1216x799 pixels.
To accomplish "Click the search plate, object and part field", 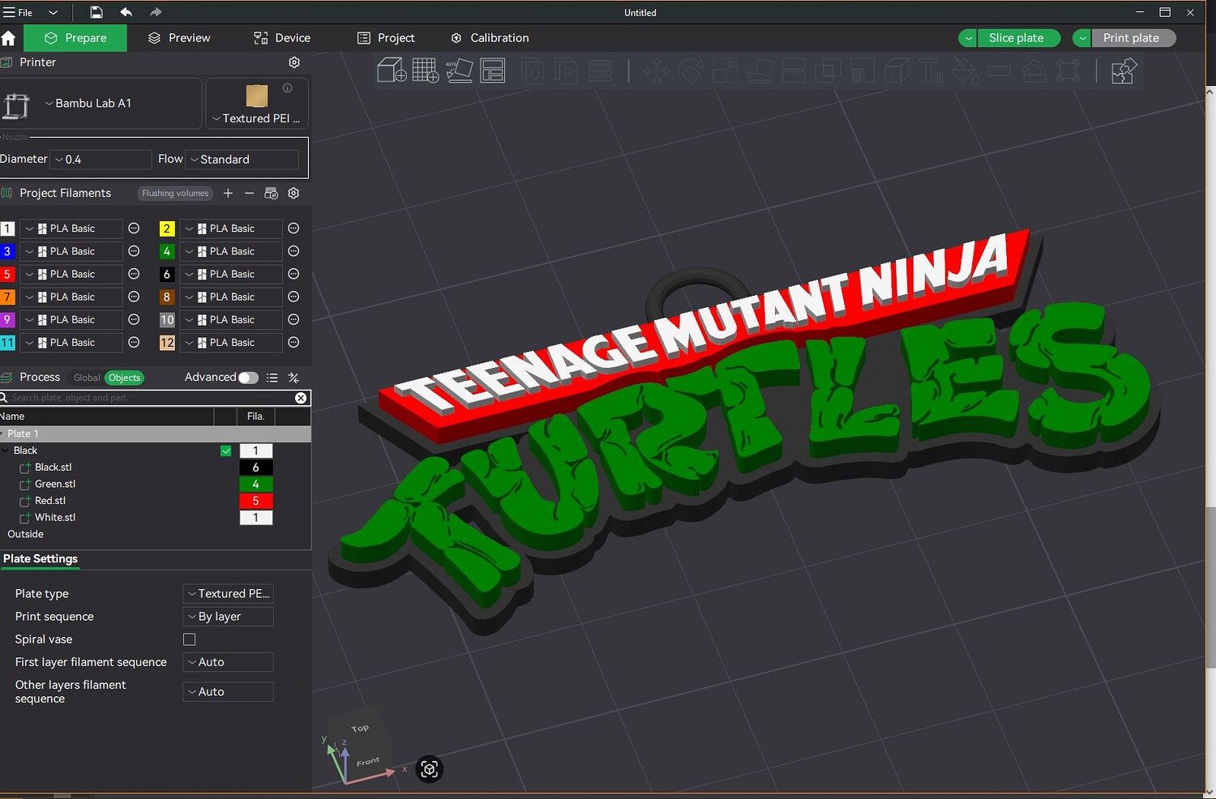I will pos(150,398).
